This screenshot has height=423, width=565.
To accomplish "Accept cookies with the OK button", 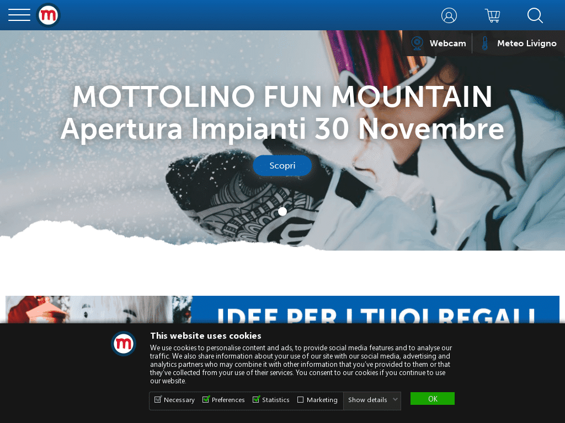I will pyautogui.click(x=433, y=399).
